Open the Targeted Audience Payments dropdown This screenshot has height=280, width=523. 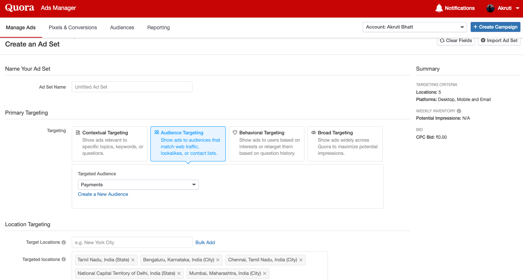pos(138,185)
